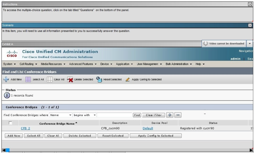This screenshot has width=255, height=154.
Task: Click the Apply Config to Selected pencil icon
Action: 127,80
